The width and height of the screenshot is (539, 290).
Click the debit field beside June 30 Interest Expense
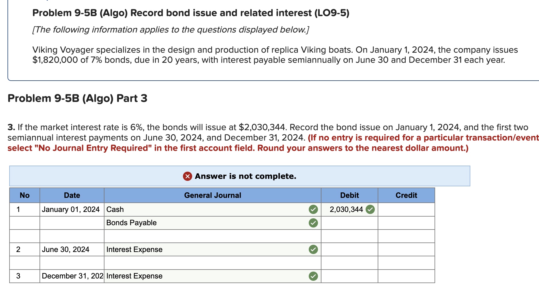tap(349, 249)
